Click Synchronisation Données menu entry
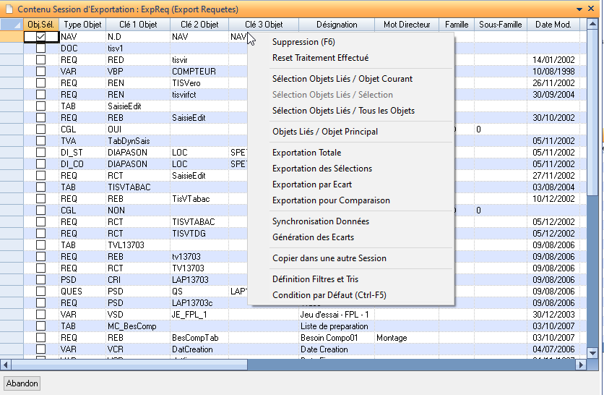 tap(320, 221)
